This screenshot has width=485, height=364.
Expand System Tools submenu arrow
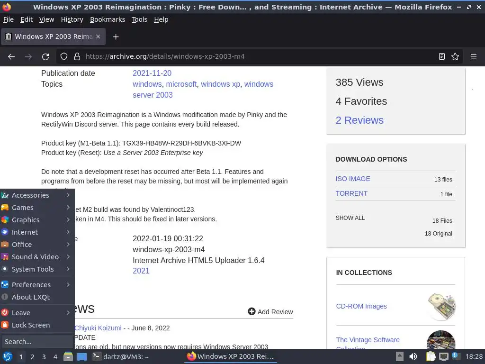(68, 269)
